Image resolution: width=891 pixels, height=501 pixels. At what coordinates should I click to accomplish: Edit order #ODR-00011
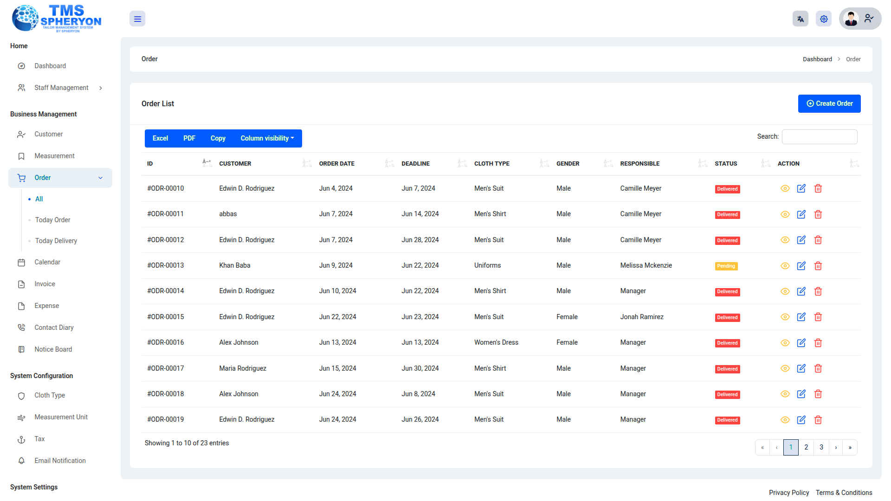coord(801,214)
